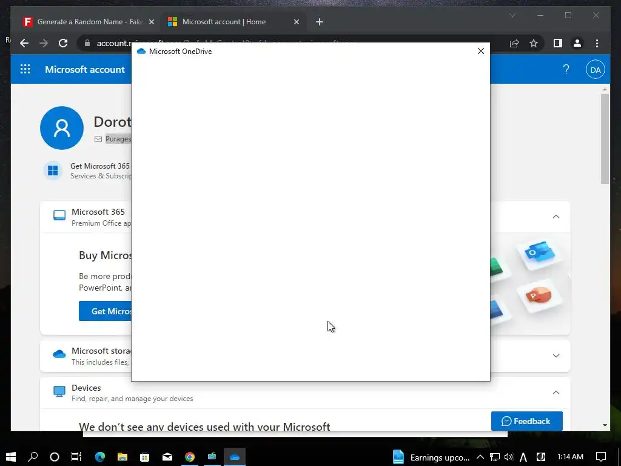Collapse the Devices section
621x466 pixels.
point(556,393)
